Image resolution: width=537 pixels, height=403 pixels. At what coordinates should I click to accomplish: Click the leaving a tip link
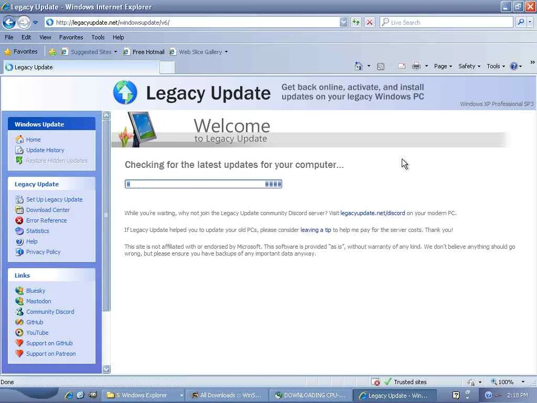(316, 230)
